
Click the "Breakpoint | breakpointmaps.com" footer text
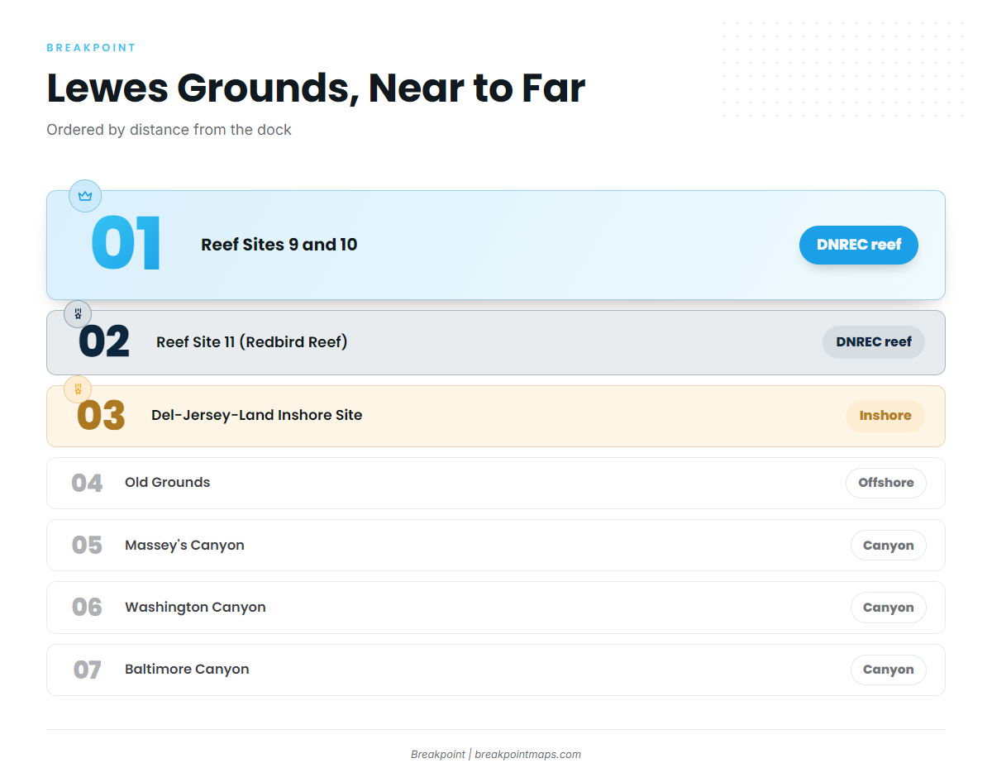[x=496, y=755]
